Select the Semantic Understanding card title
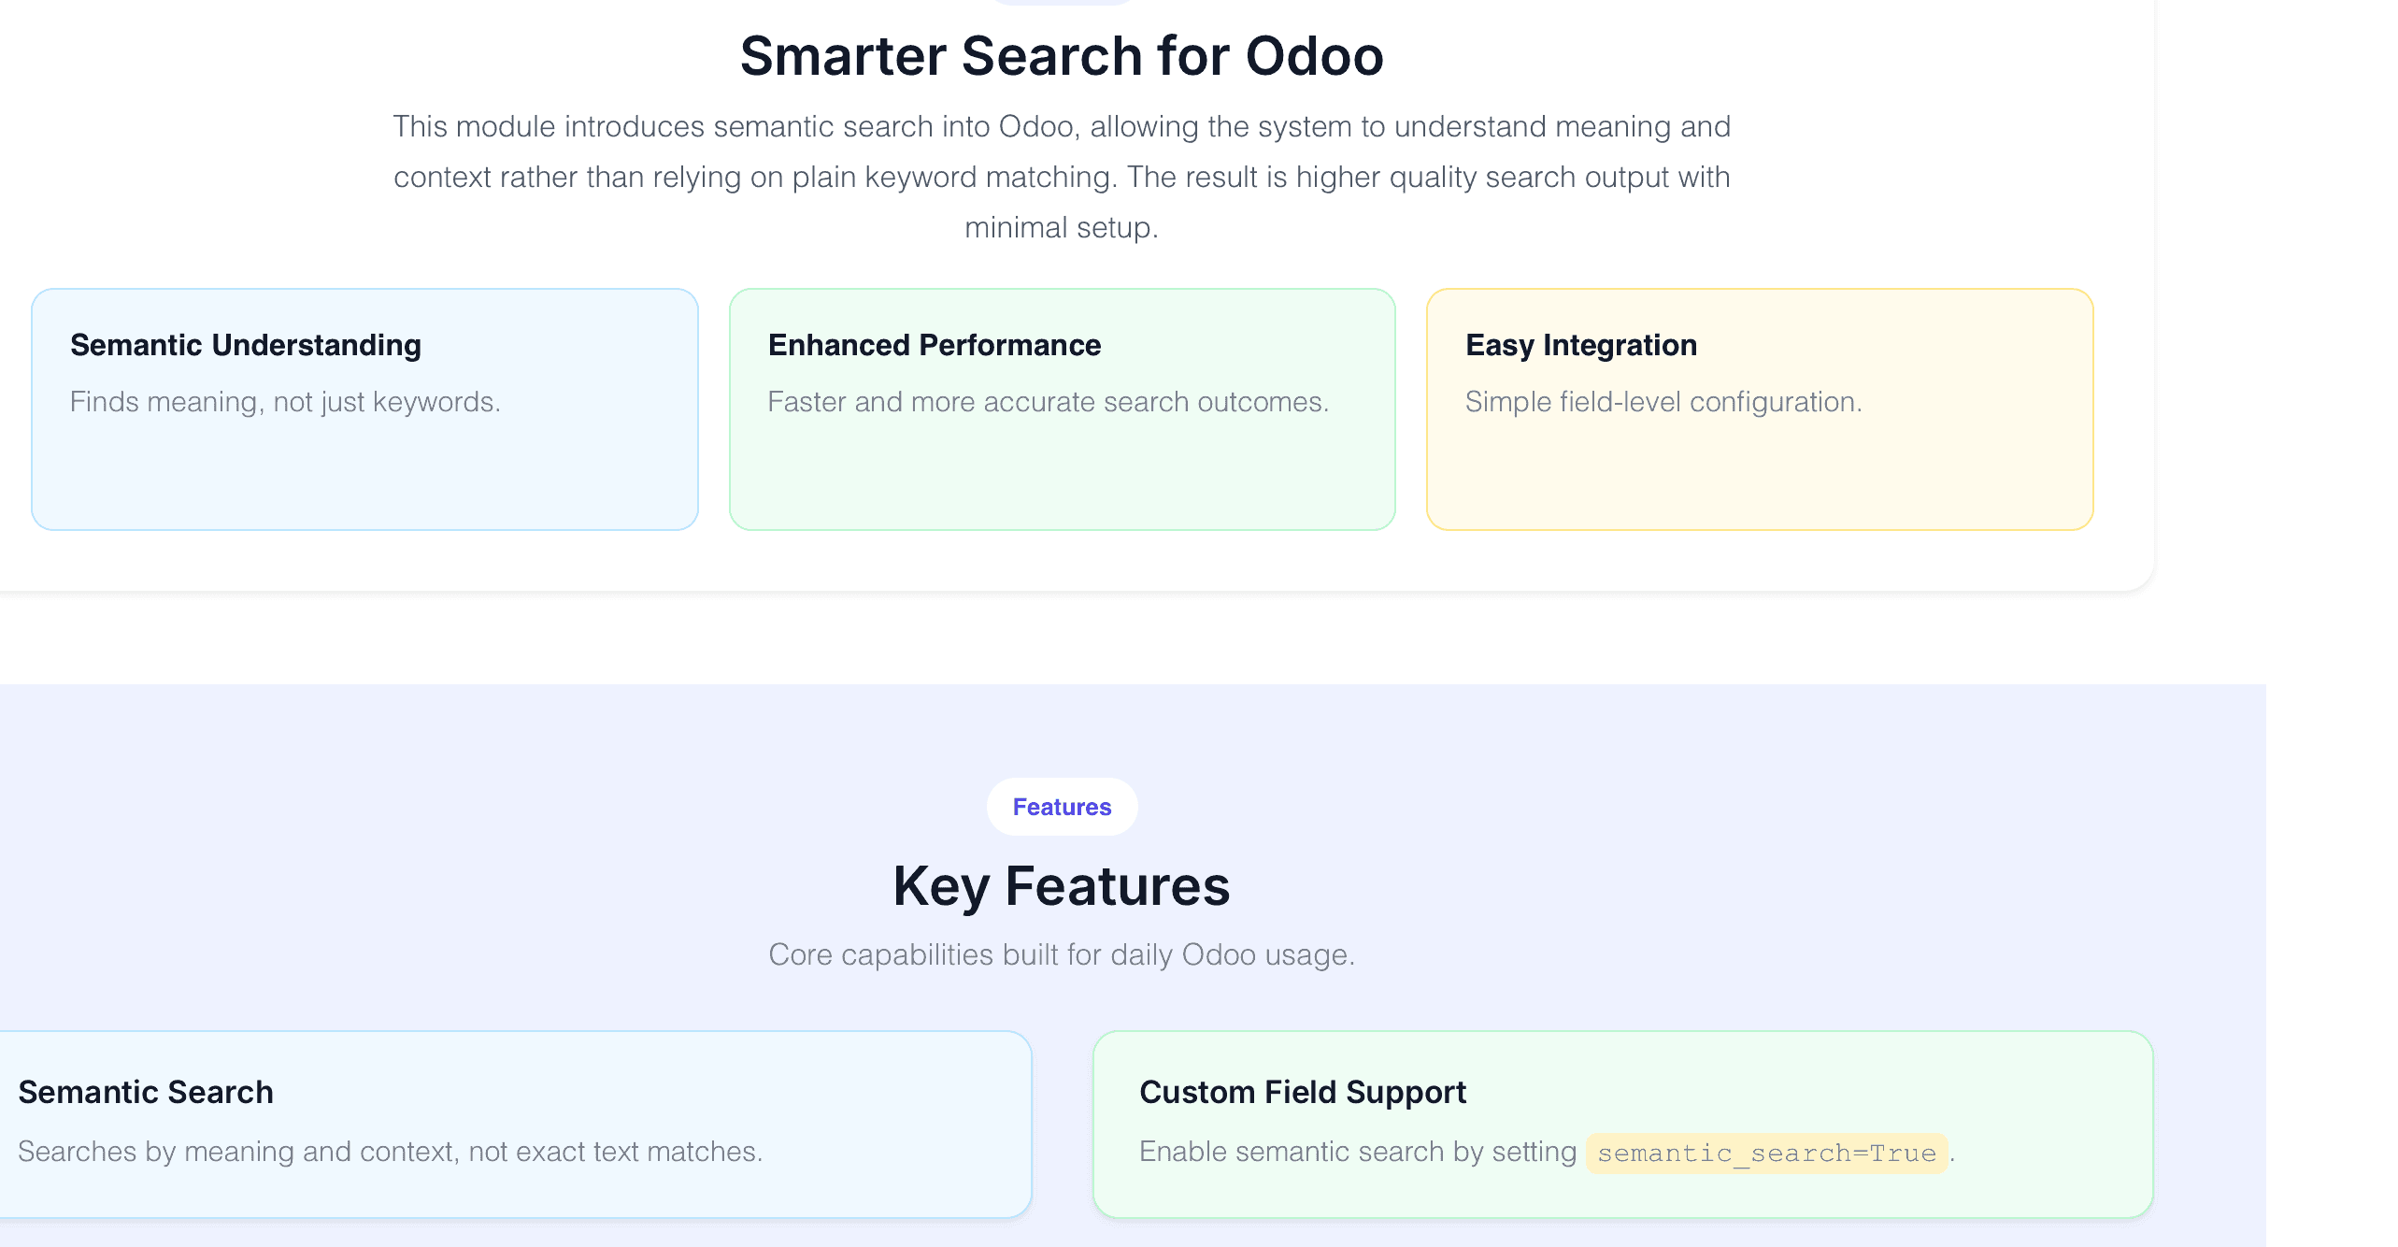 click(x=246, y=345)
